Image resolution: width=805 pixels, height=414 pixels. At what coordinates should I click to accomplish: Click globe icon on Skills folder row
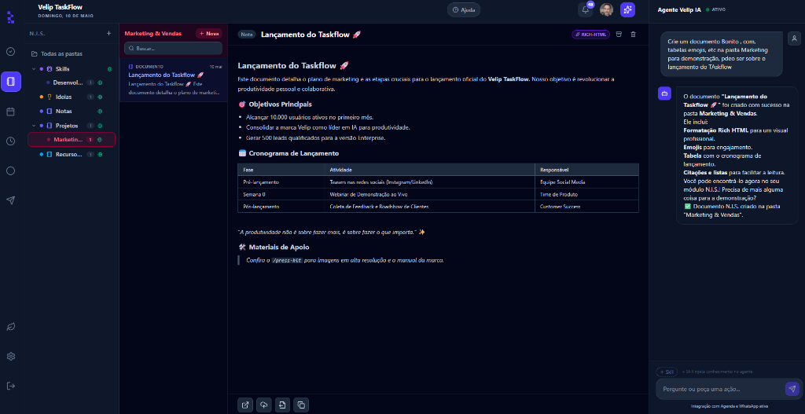109,69
